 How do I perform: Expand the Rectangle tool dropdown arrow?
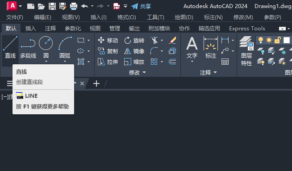(x=89, y=40)
